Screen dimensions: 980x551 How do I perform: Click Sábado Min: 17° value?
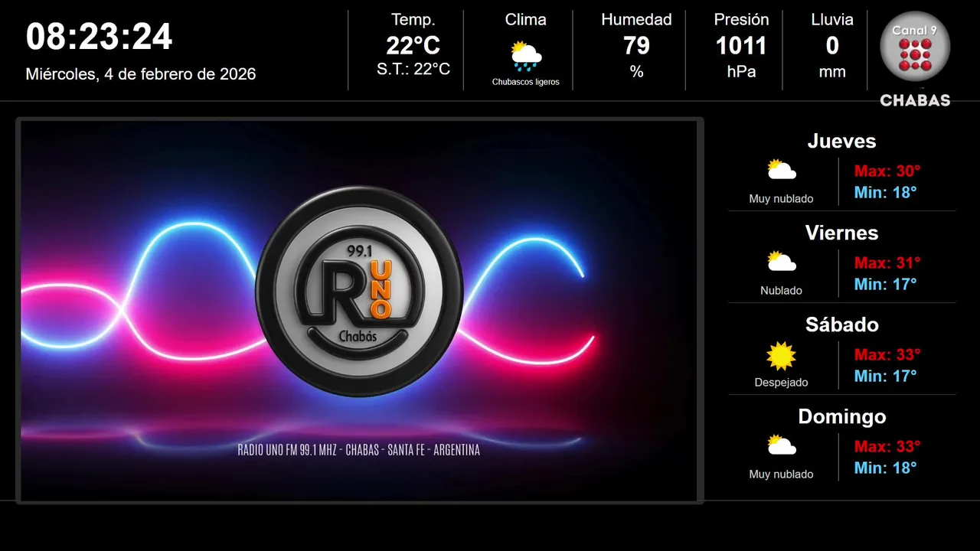pyautogui.click(x=886, y=376)
